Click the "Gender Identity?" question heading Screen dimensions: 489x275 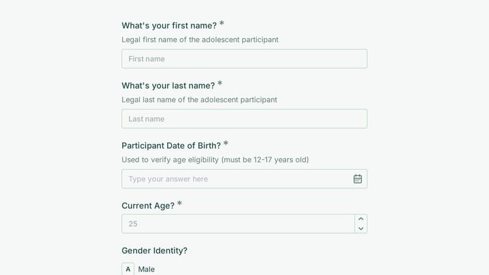154,251
